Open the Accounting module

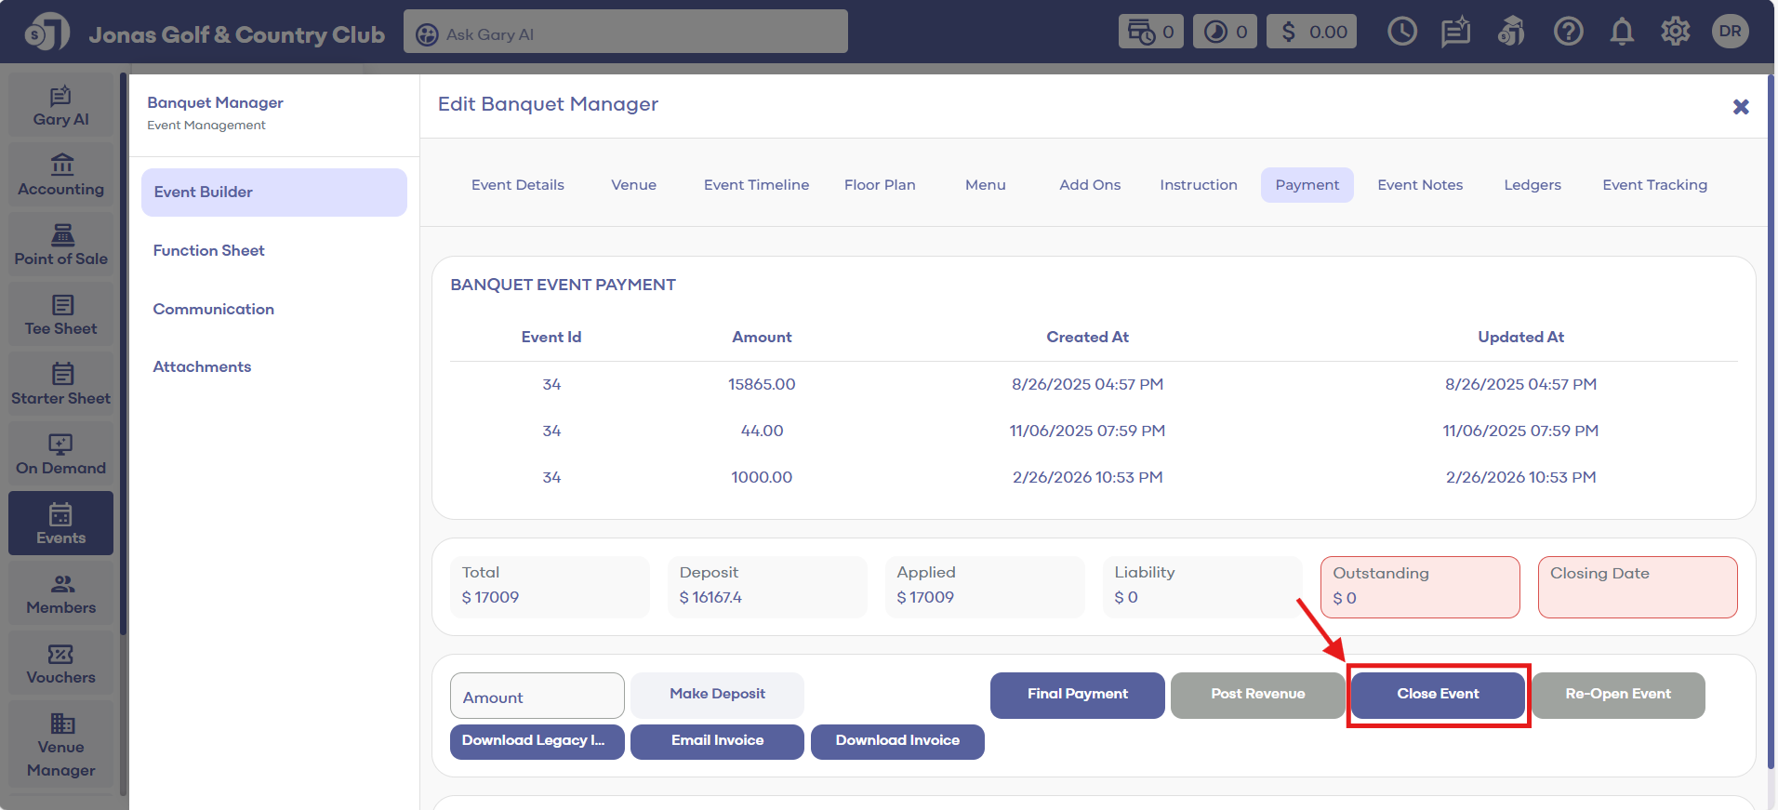coord(61,176)
